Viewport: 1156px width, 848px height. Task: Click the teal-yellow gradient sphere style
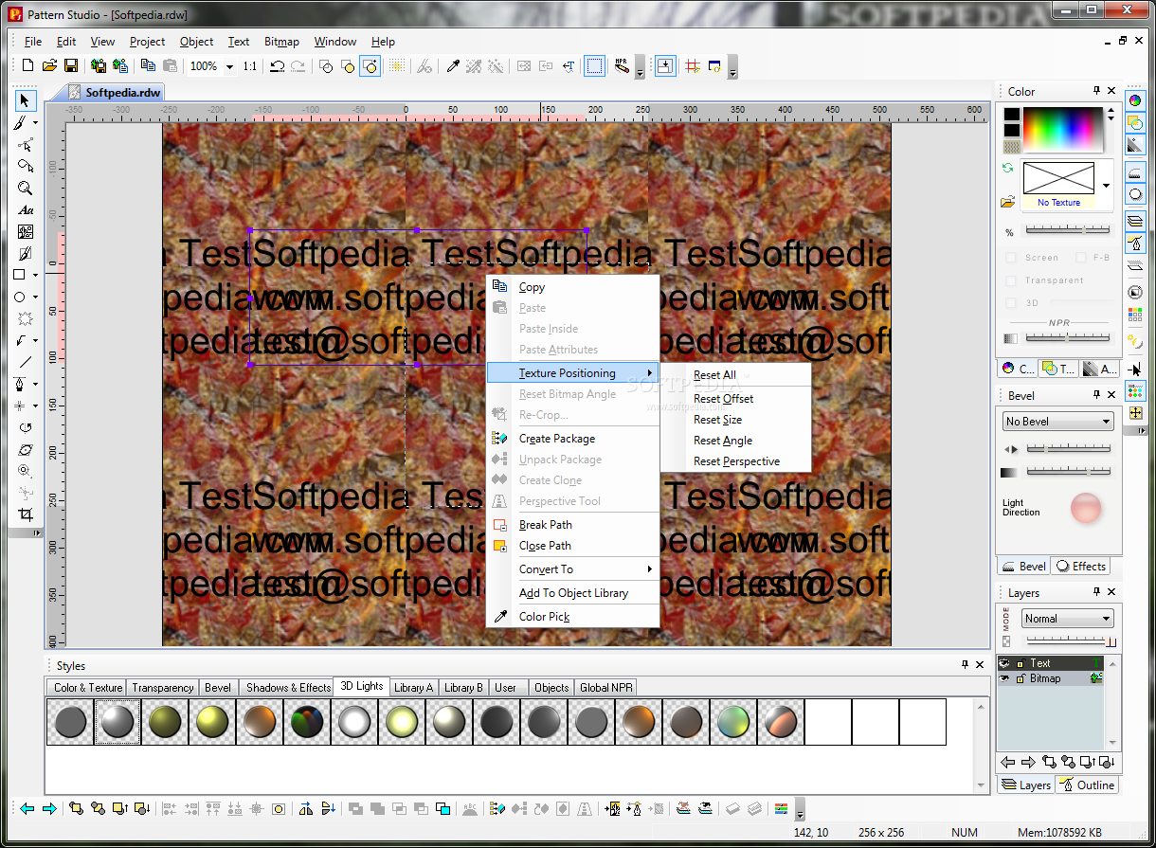pos(733,722)
